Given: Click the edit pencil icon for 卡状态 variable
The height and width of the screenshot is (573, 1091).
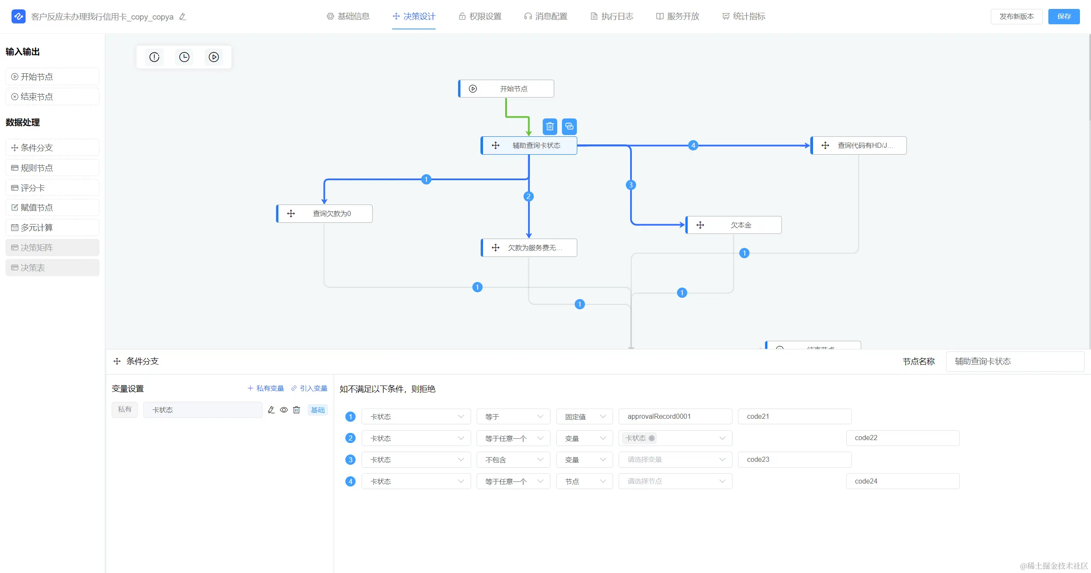Looking at the screenshot, I should pos(271,410).
